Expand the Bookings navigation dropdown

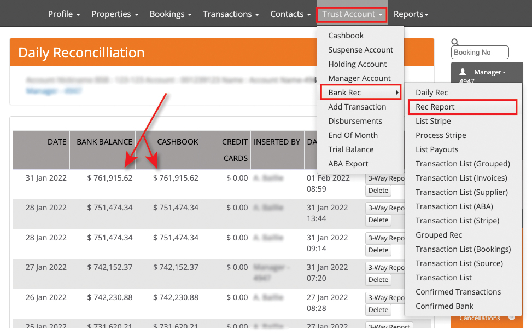pyautogui.click(x=171, y=14)
